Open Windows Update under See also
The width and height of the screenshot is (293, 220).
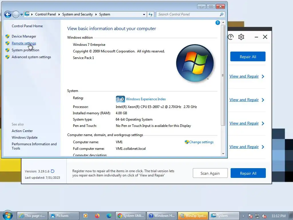coord(25,137)
